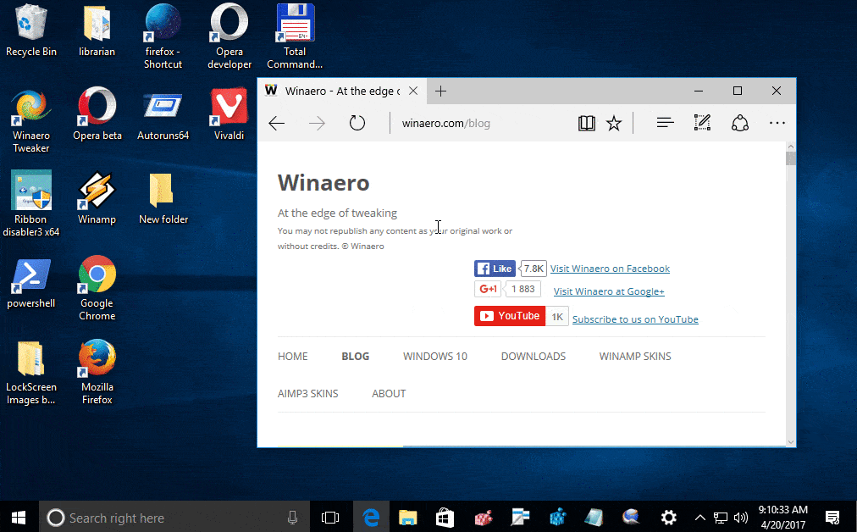Click the Winaero site title heading
857x532 pixels.
coord(323,183)
